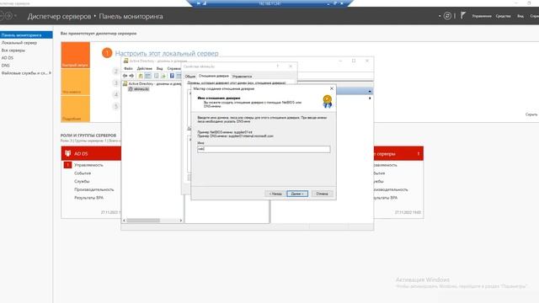Click back arrow in Active Directory toolbar

click(x=125, y=76)
